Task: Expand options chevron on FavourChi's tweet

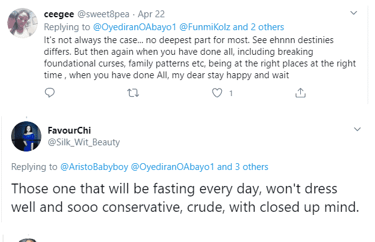Action: pos(357,129)
